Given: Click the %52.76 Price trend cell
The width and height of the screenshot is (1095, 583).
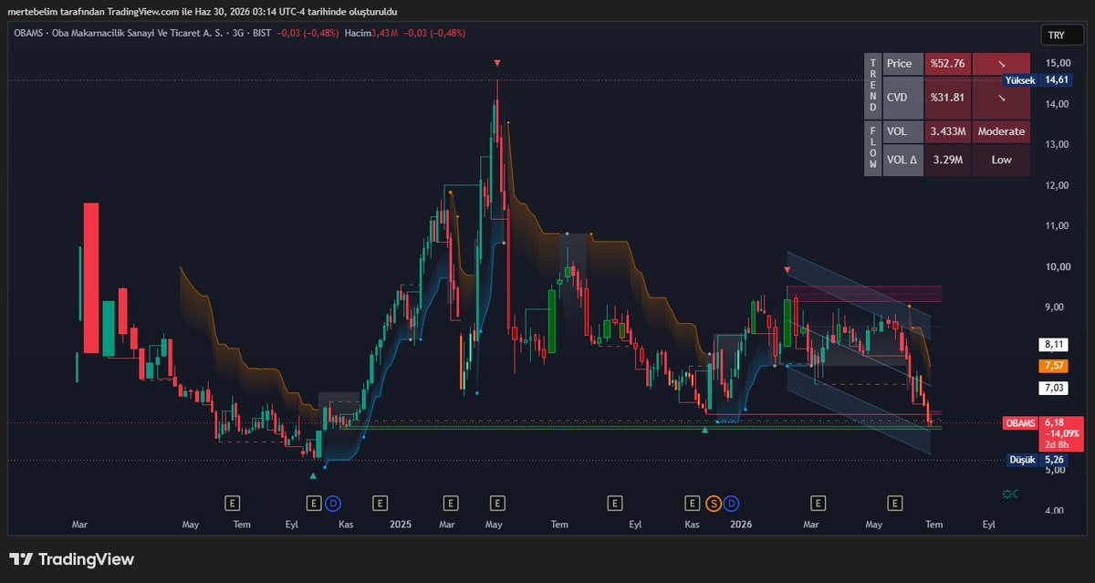Looking at the screenshot, I should (x=948, y=64).
